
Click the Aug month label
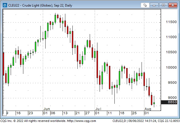pos(148,109)
